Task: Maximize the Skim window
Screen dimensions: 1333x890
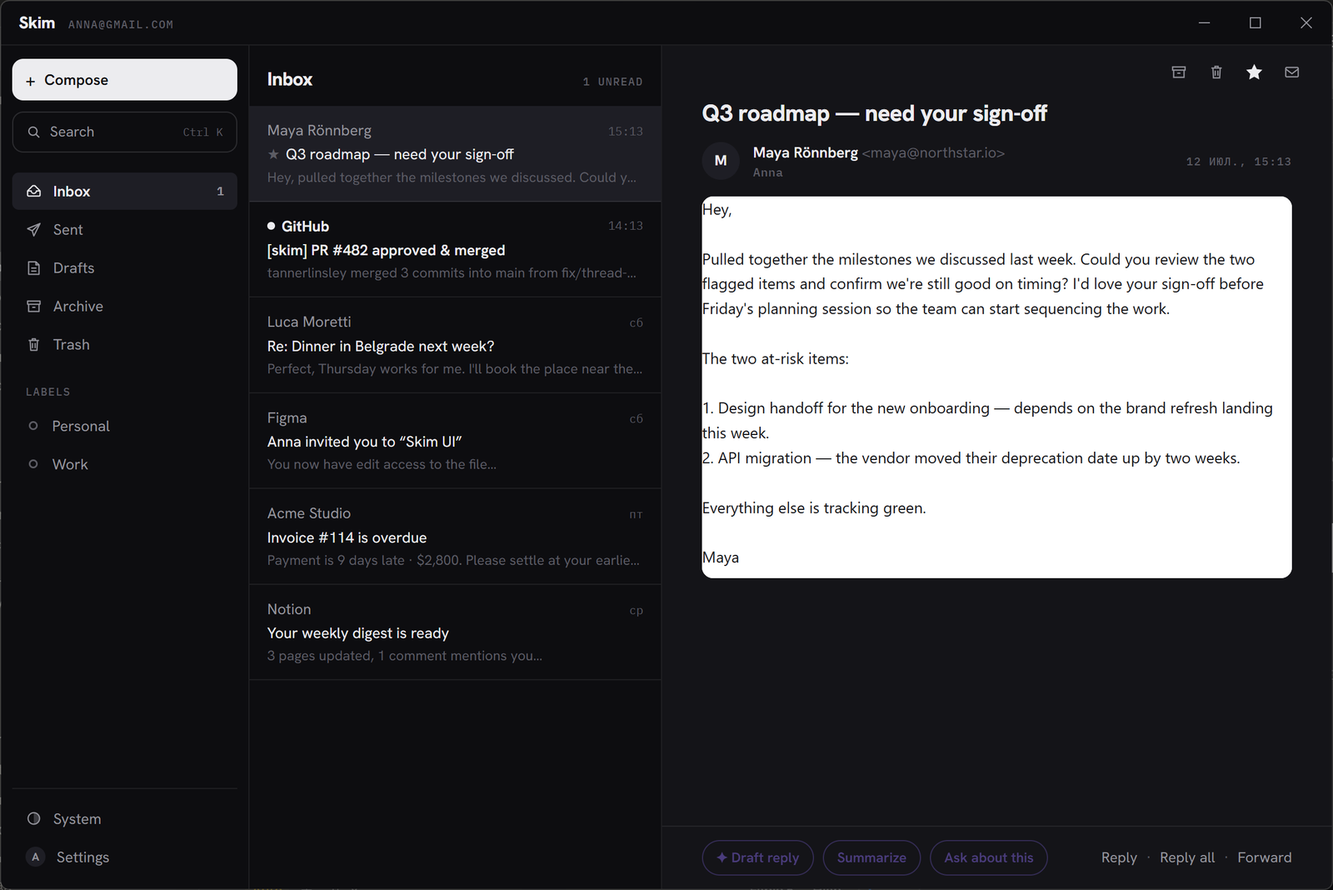Action: pyautogui.click(x=1256, y=23)
